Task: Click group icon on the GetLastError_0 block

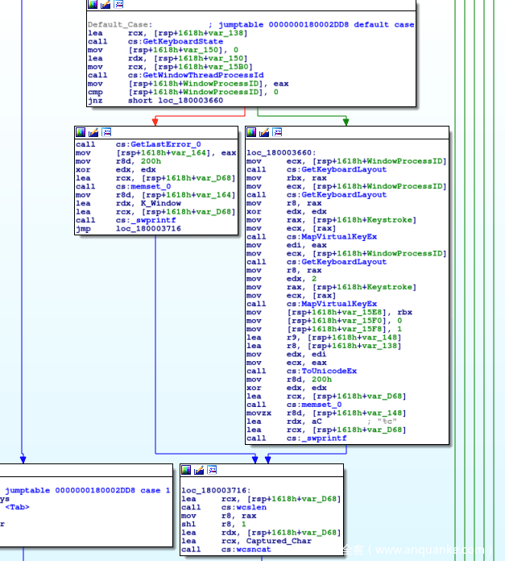Action: coord(106,131)
